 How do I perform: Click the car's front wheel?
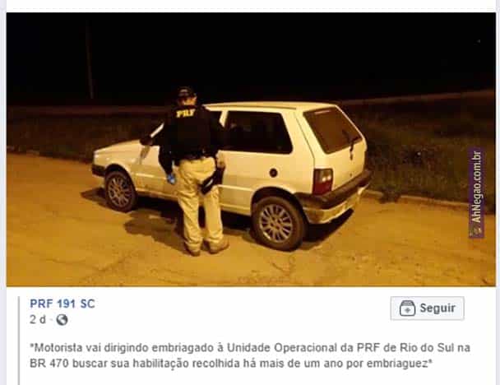click(120, 192)
